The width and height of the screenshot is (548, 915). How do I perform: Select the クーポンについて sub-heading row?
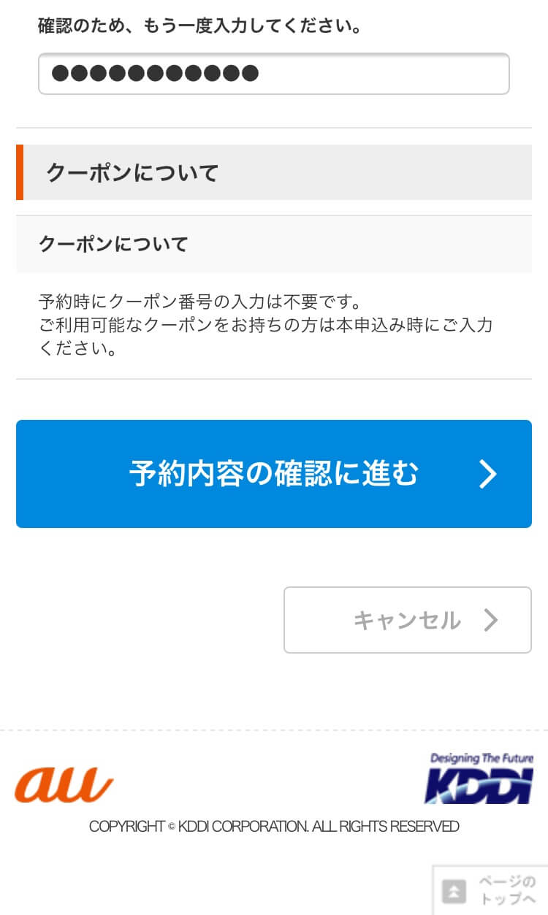point(273,244)
